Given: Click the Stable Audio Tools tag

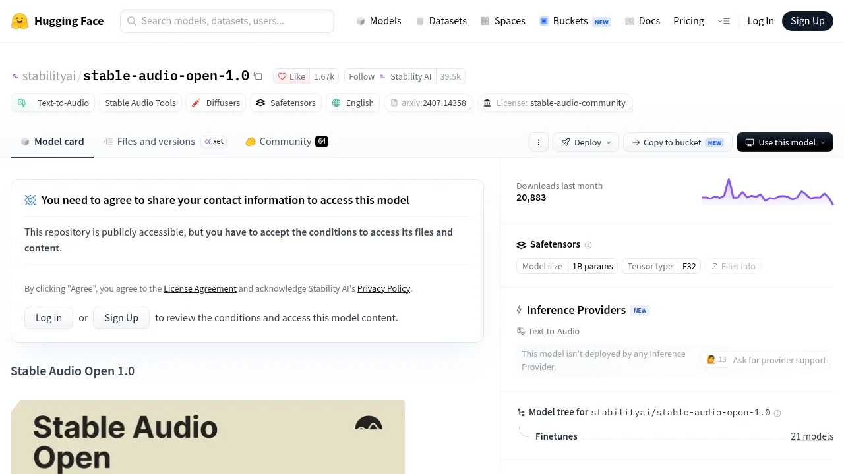Looking at the screenshot, I should [140, 103].
